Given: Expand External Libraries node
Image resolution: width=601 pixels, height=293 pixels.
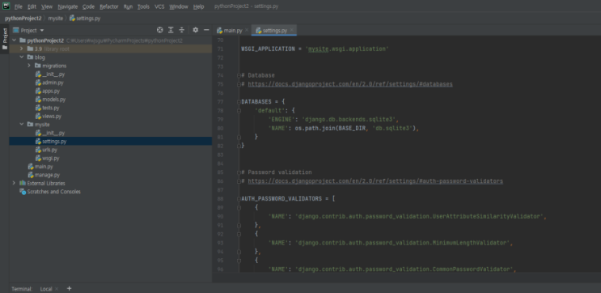Looking at the screenshot, I should (x=15, y=183).
